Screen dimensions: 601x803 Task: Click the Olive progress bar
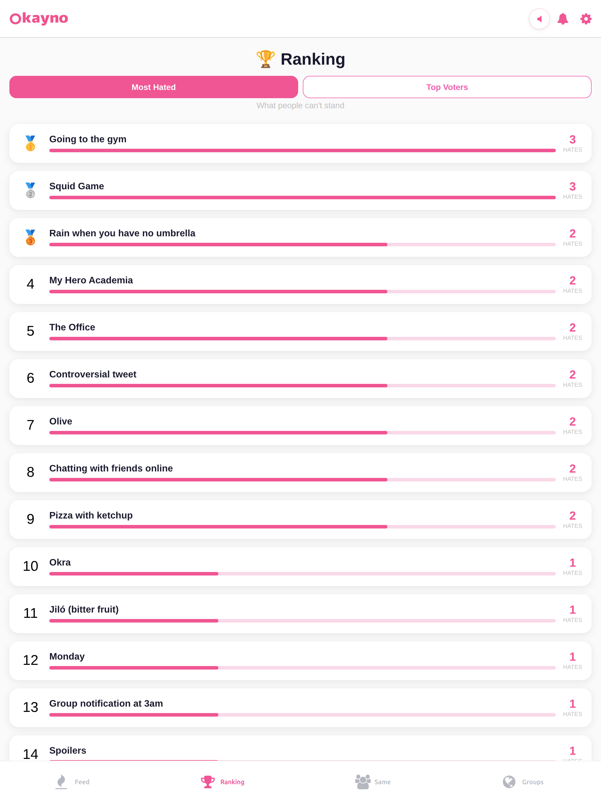(302, 433)
